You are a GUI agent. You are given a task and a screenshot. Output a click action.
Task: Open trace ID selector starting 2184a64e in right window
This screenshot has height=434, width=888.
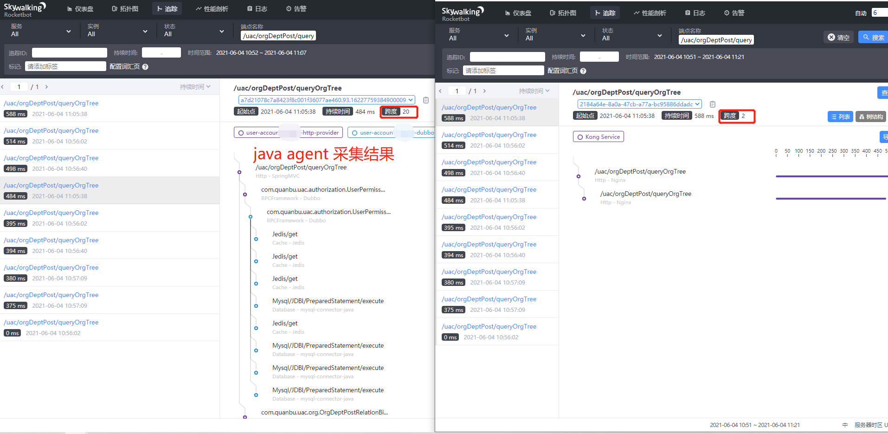click(x=639, y=104)
